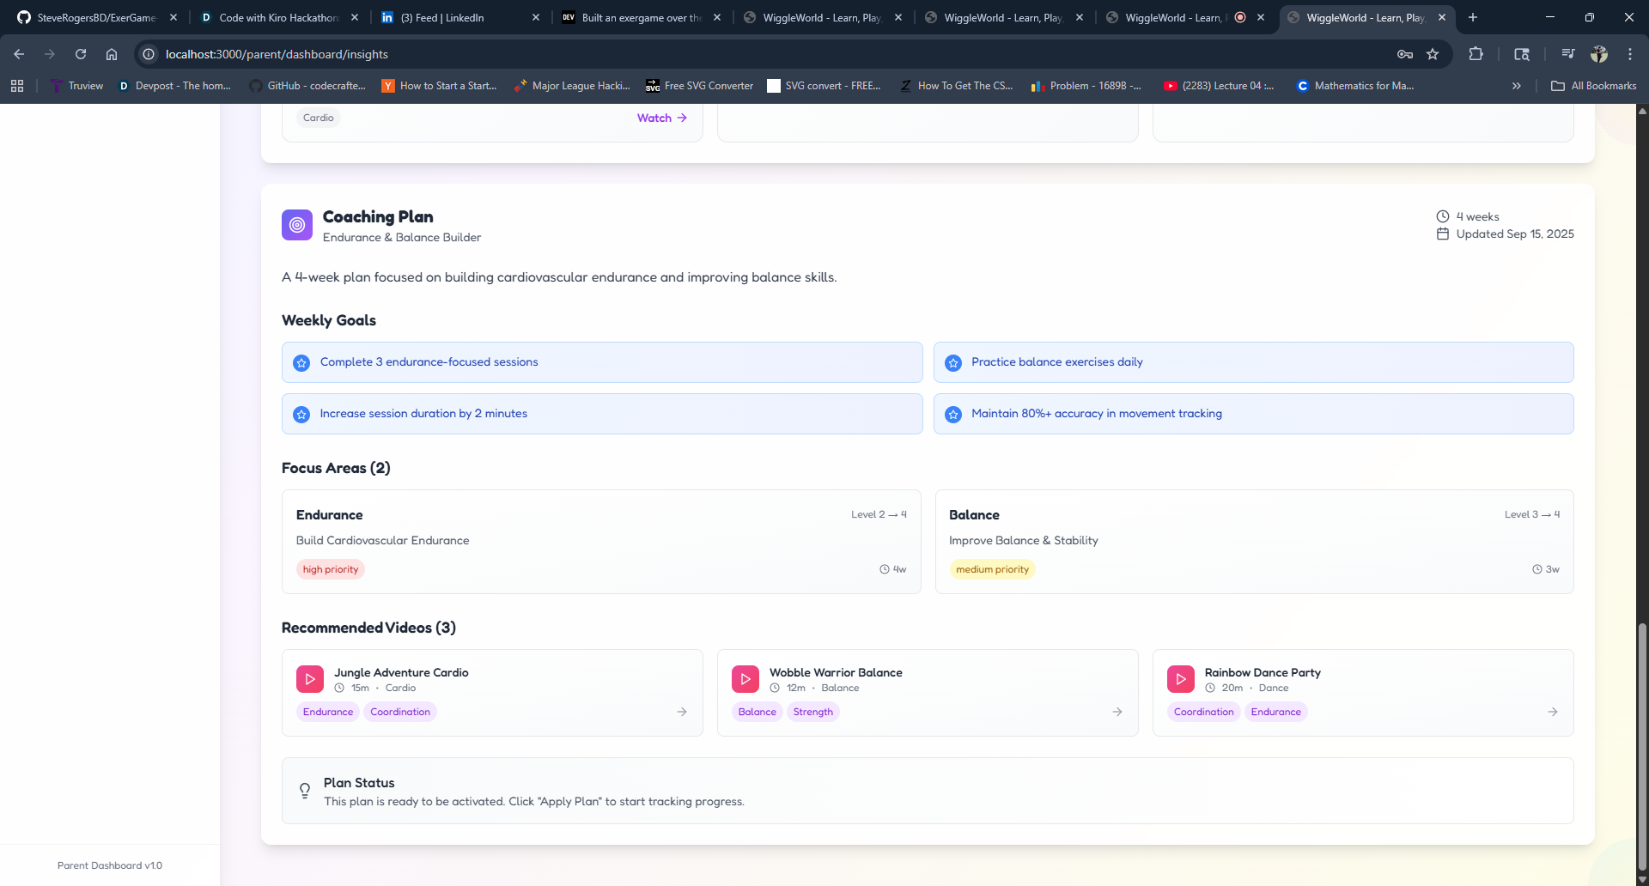Play the Rainbow Dance Party video icon
The width and height of the screenshot is (1649, 886).
1181,679
